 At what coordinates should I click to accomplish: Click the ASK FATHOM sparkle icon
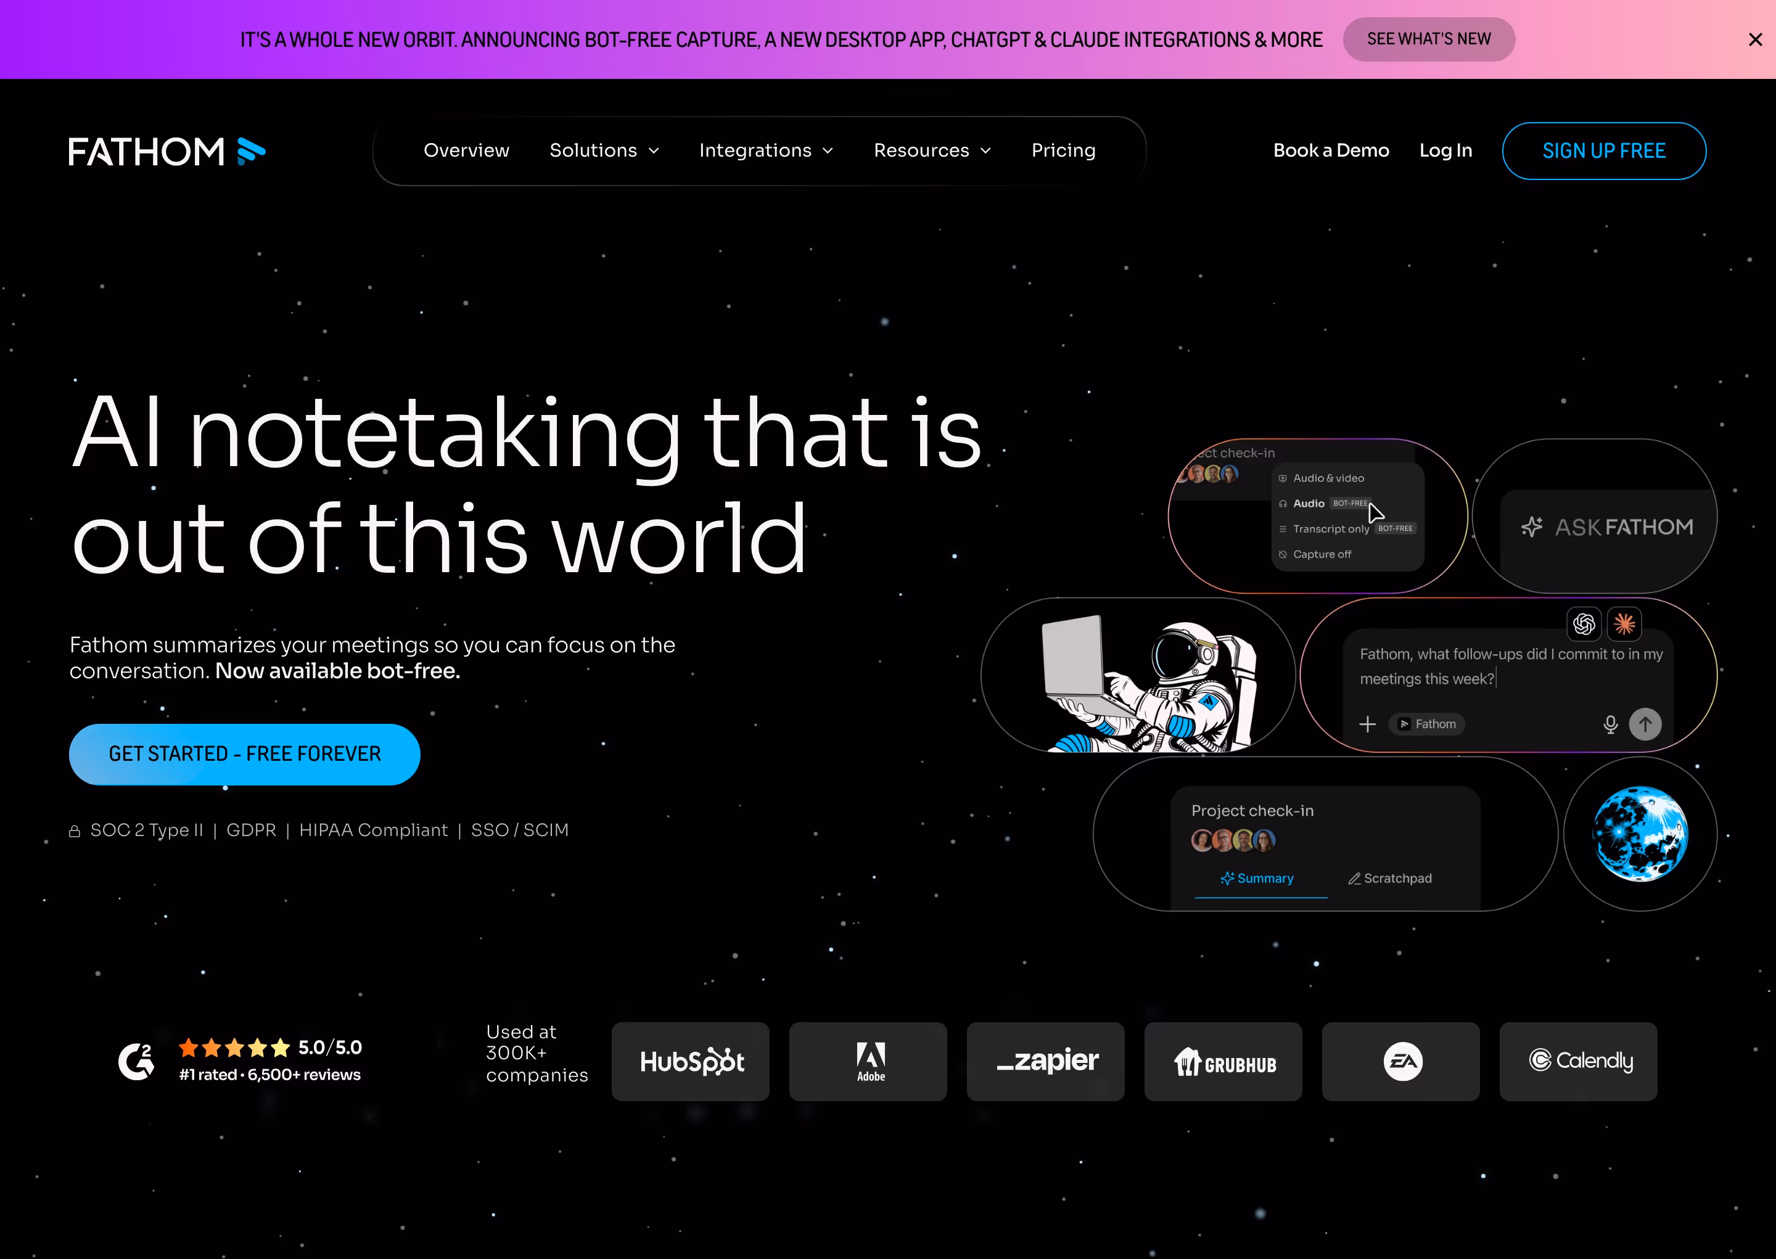pyautogui.click(x=1531, y=527)
